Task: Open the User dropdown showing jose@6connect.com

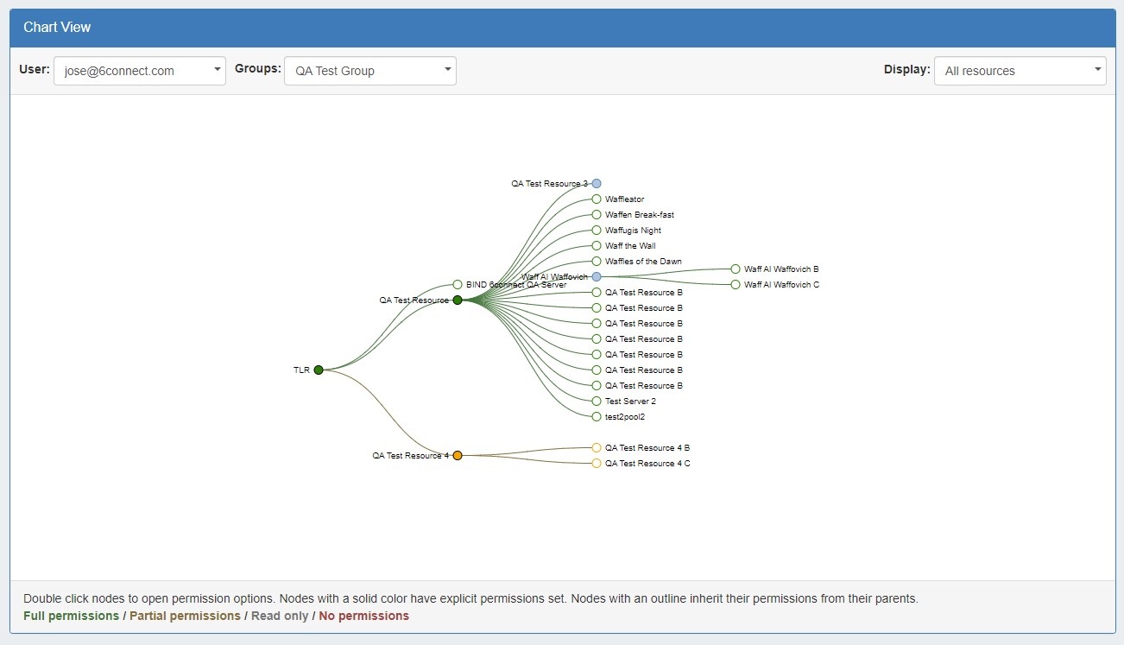Action: (x=140, y=71)
